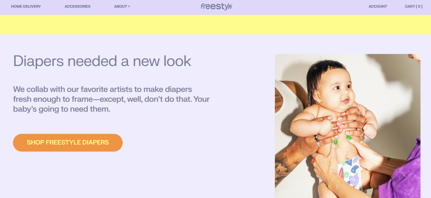Screen dimensions: 431x198
Task: Click the Freestyle logo
Action: [x=216, y=6]
